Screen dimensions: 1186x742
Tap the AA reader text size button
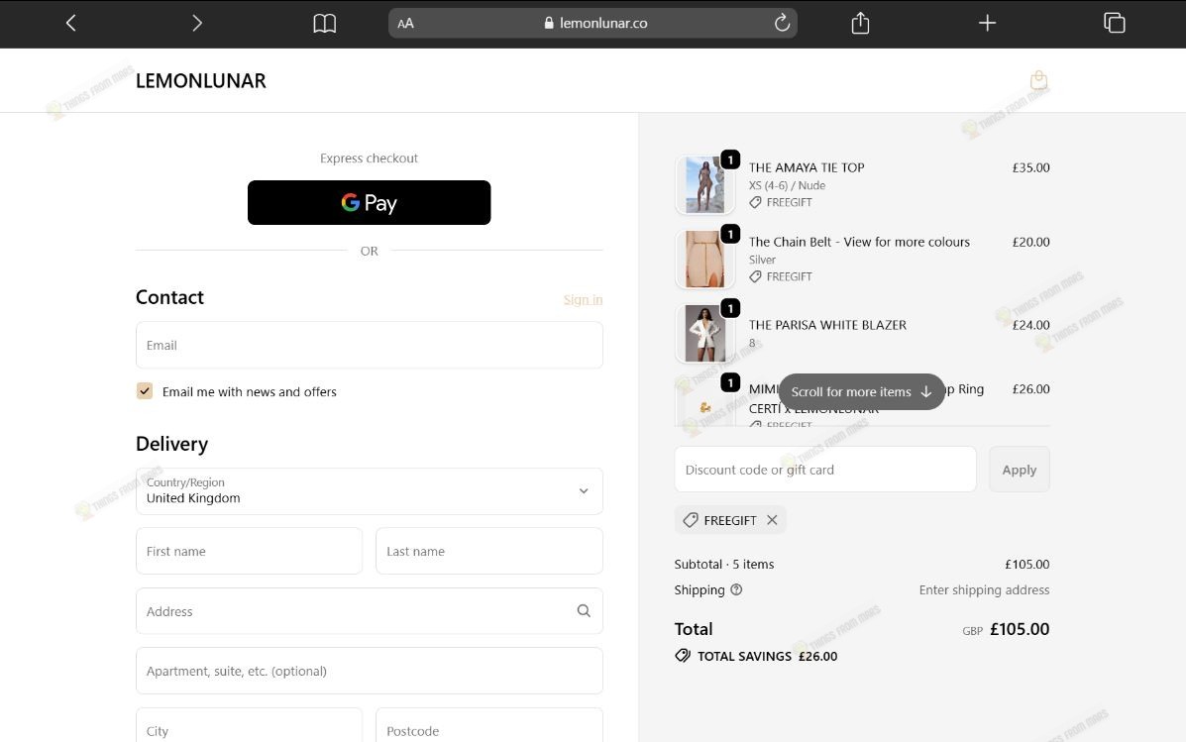405,24
